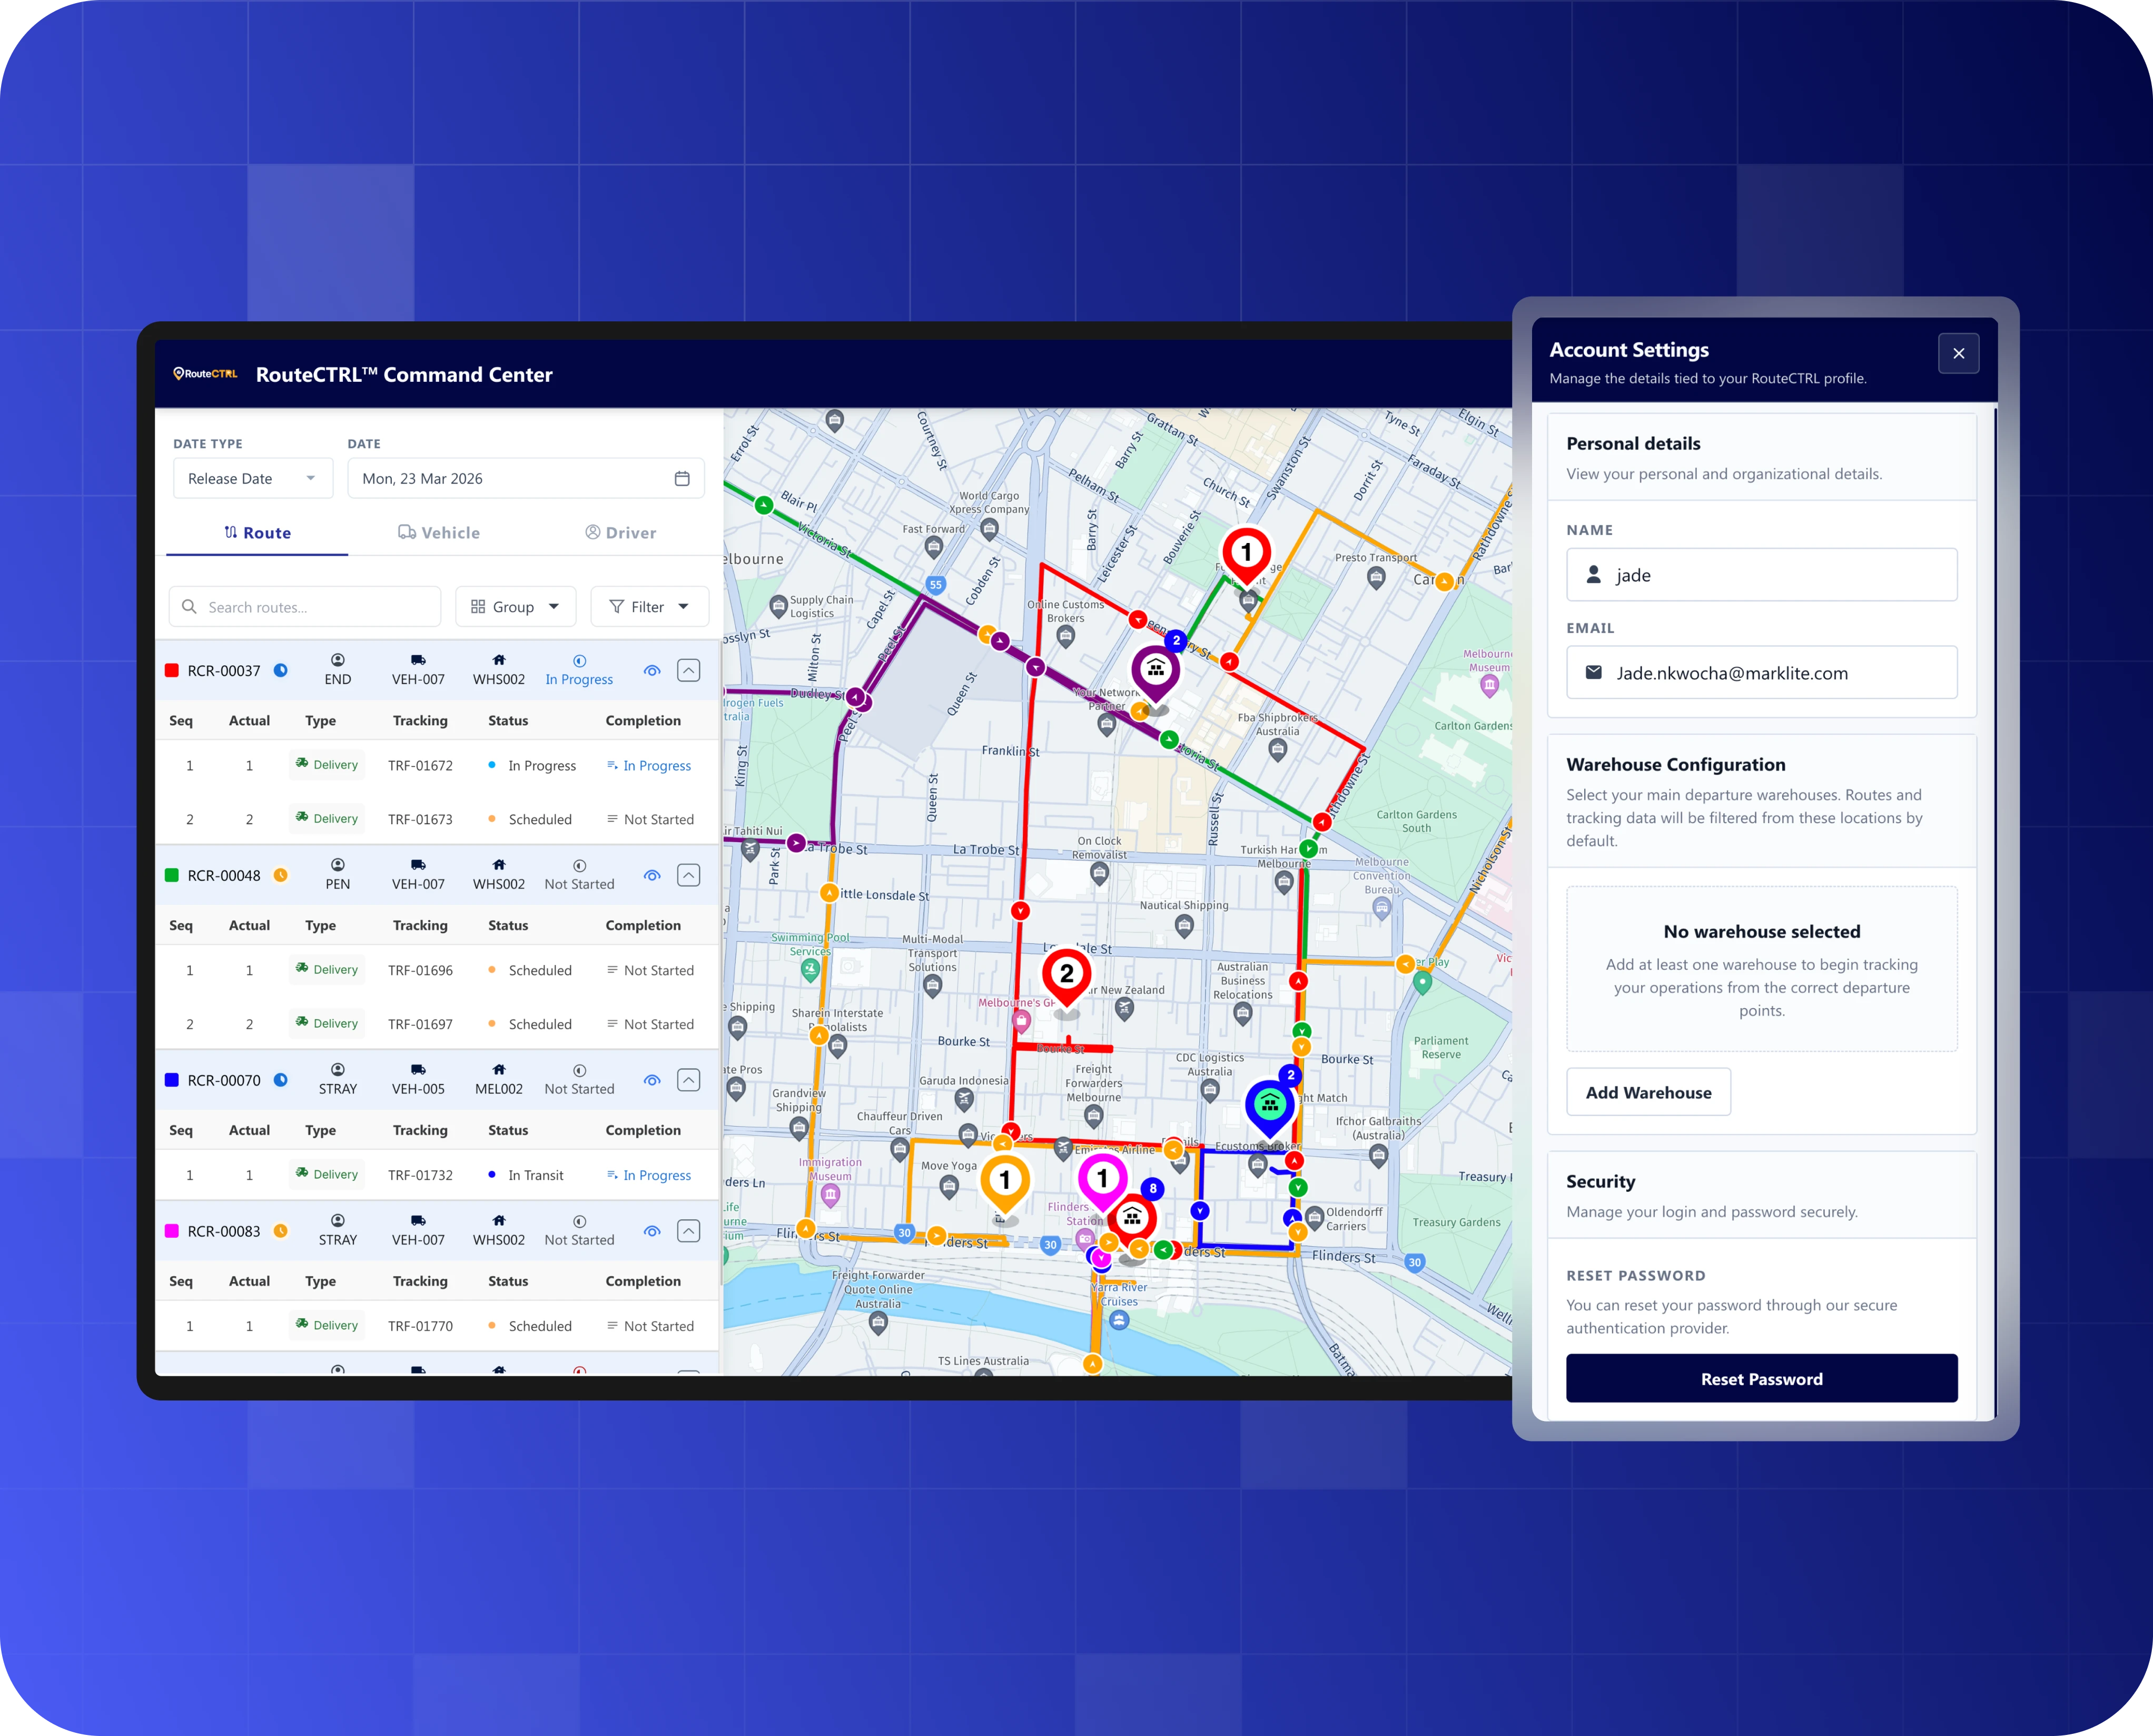
Task: Open the Filter dropdown
Action: tap(650, 607)
